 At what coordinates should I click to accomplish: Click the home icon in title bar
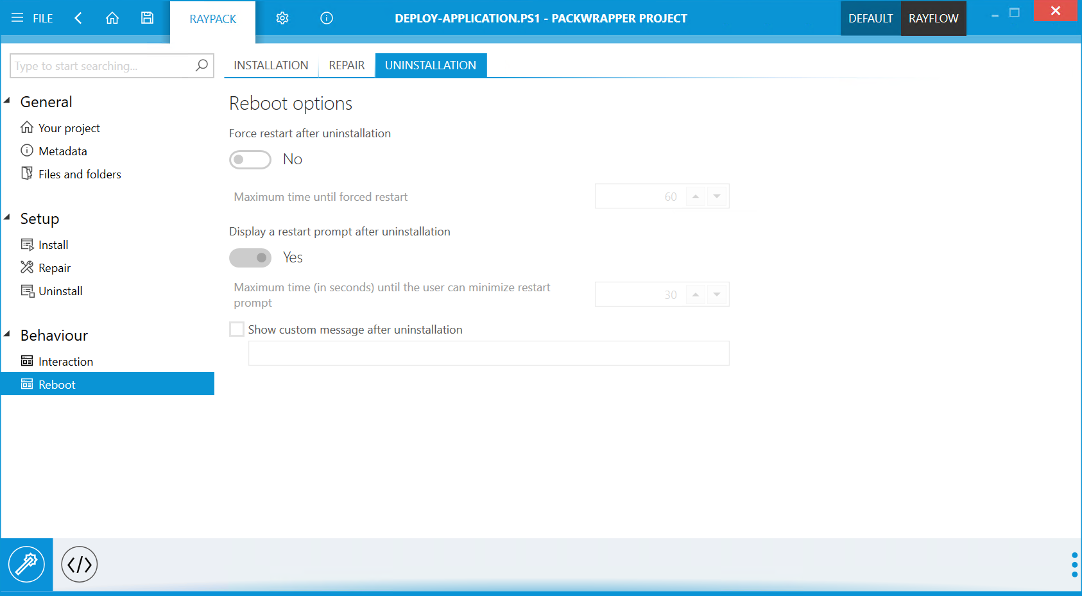(112, 18)
